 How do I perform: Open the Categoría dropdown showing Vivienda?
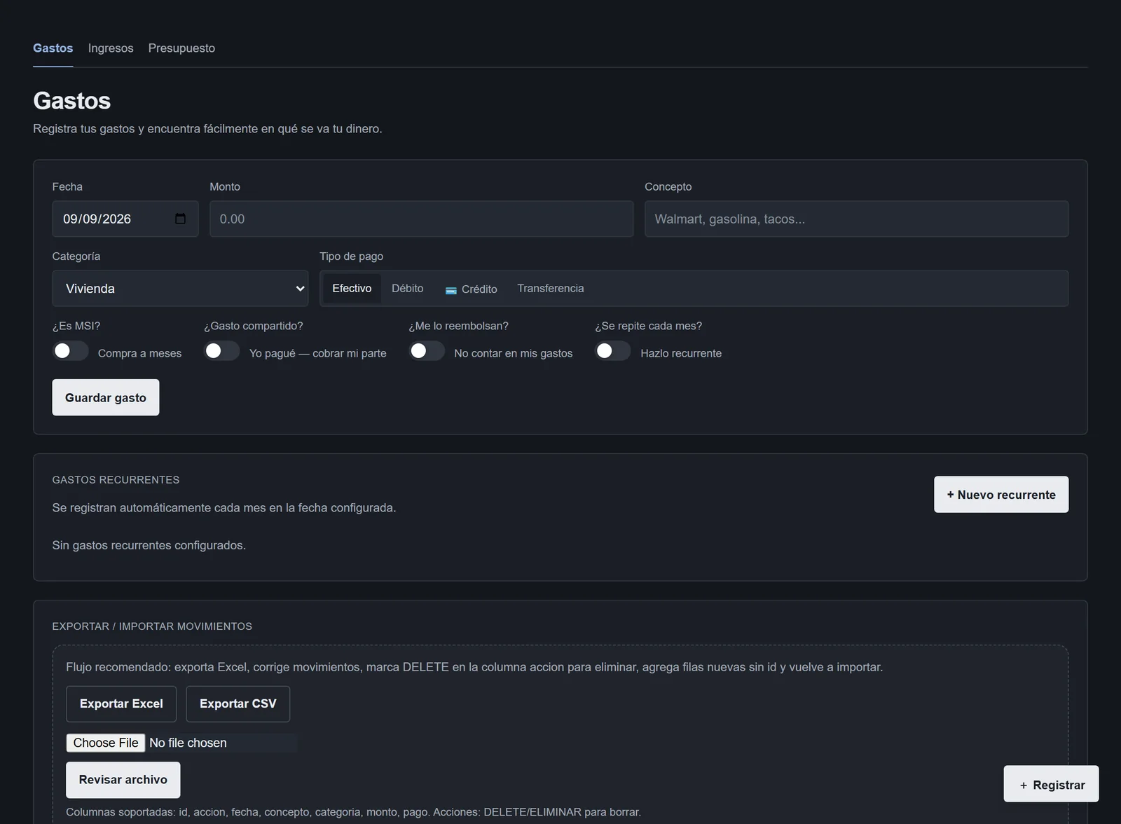(x=180, y=289)
